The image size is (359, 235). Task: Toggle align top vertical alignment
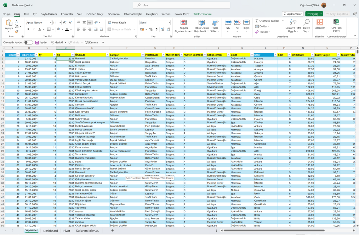pos(78,22)
